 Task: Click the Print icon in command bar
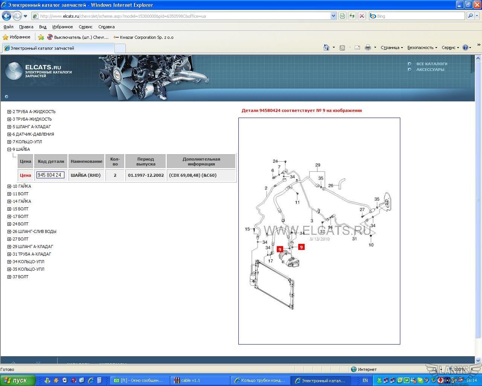point(368,47)
